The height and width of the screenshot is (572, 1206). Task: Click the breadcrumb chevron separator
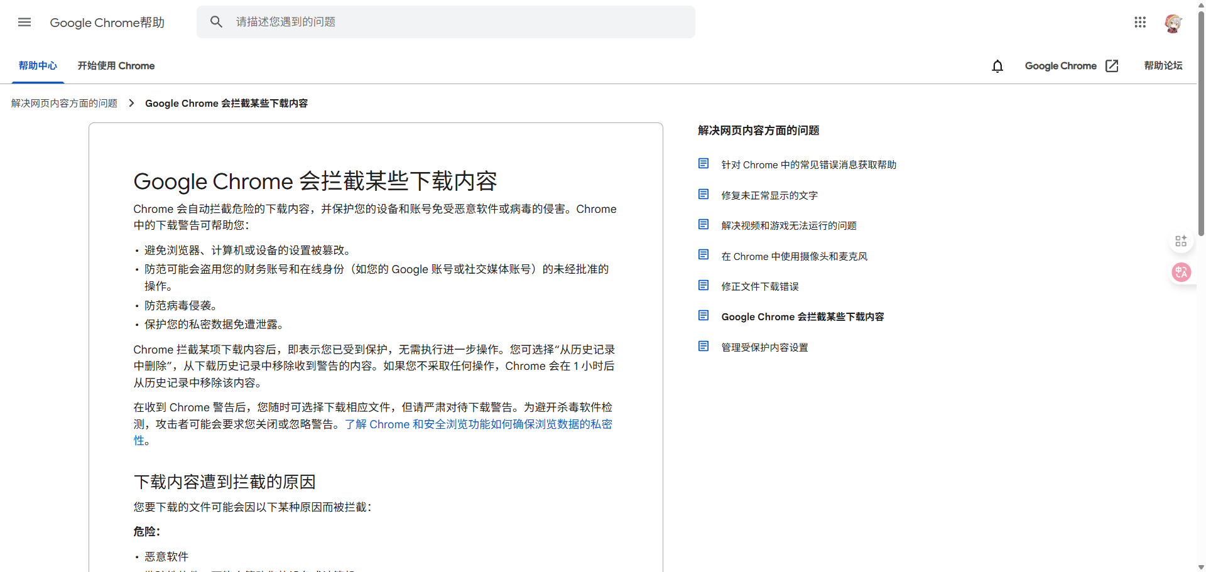pos(131,103)
